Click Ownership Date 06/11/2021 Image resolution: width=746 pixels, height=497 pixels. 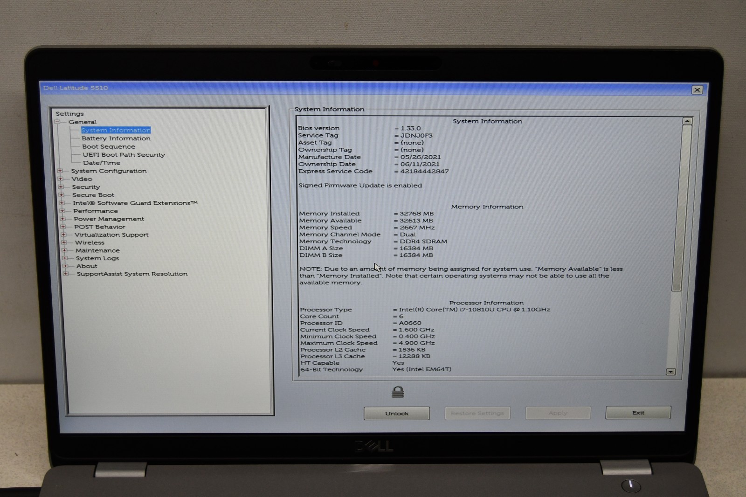coord(420,164)
